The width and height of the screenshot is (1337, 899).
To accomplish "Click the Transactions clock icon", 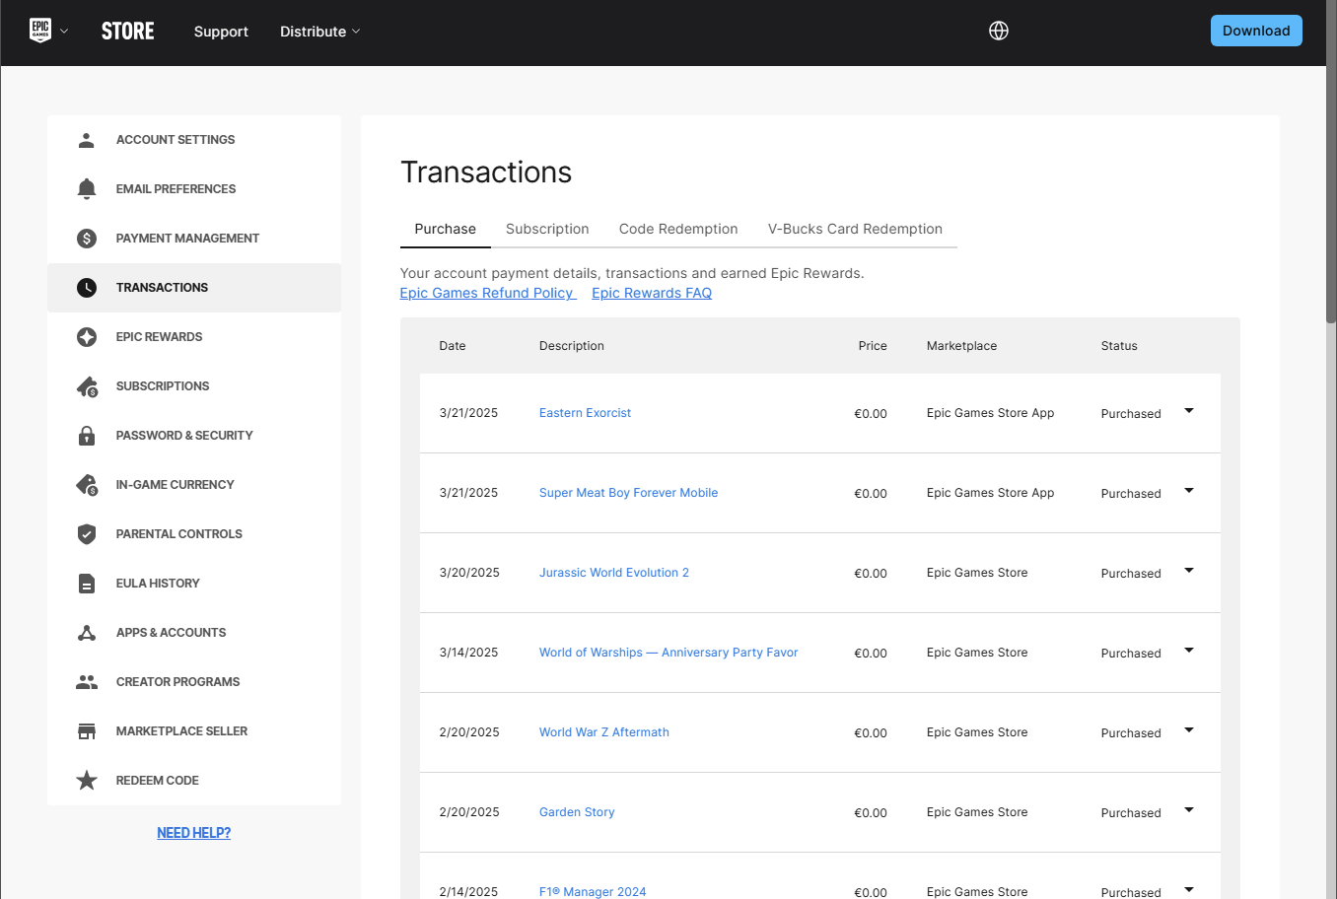I will point(87,288).
